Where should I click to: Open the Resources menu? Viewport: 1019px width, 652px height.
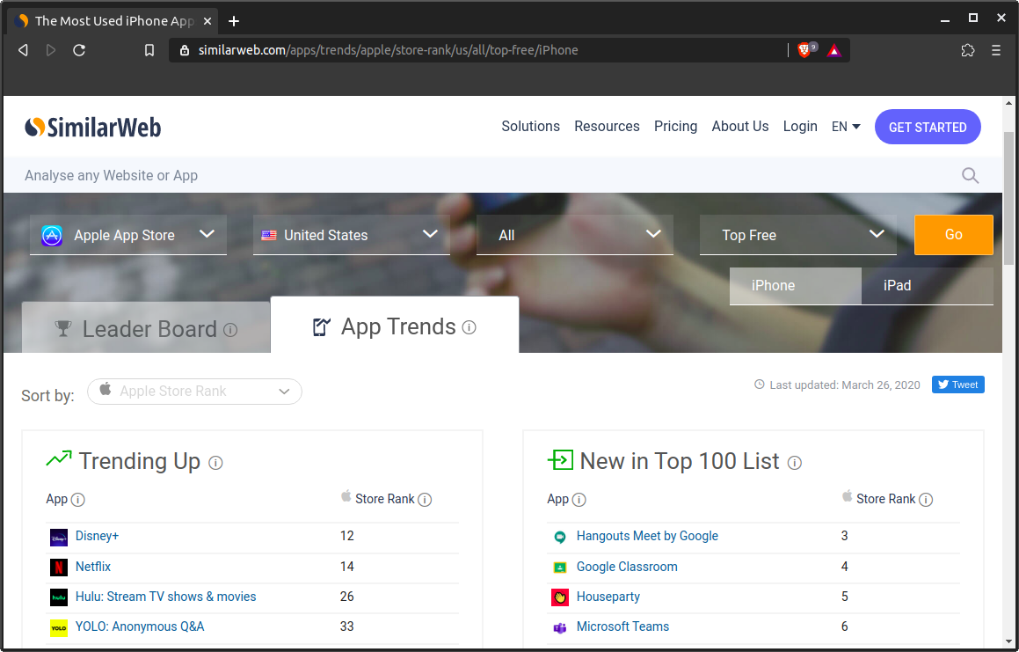pyautogui.click(x=607, y=126)
